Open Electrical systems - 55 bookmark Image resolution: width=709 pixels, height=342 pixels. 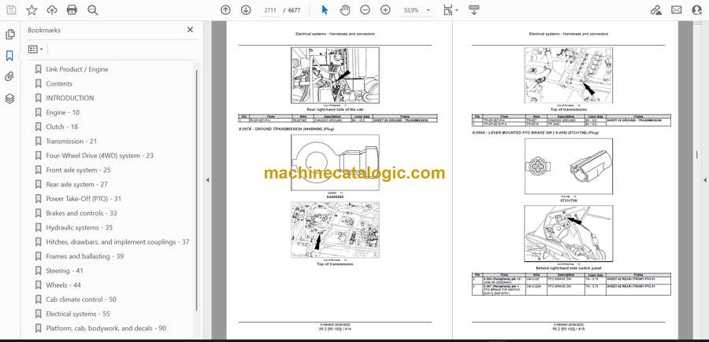(78, 314)
